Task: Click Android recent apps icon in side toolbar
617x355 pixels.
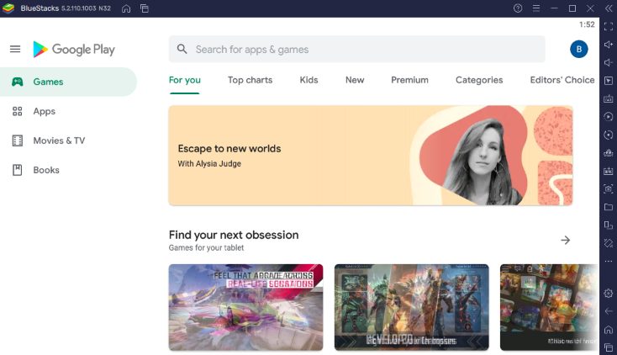Action: 609,347
